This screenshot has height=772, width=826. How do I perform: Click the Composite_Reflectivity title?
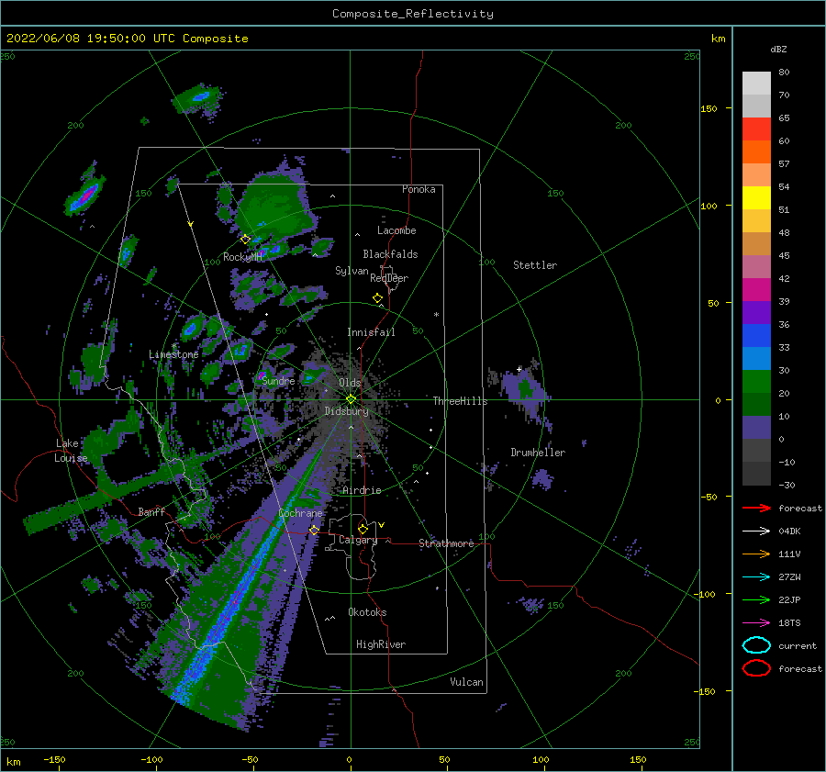pos(412,14)
